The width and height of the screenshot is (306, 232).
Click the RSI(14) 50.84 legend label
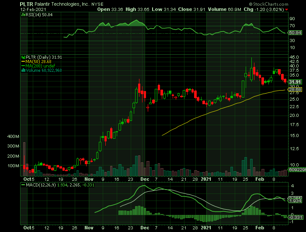pos(39,14)
